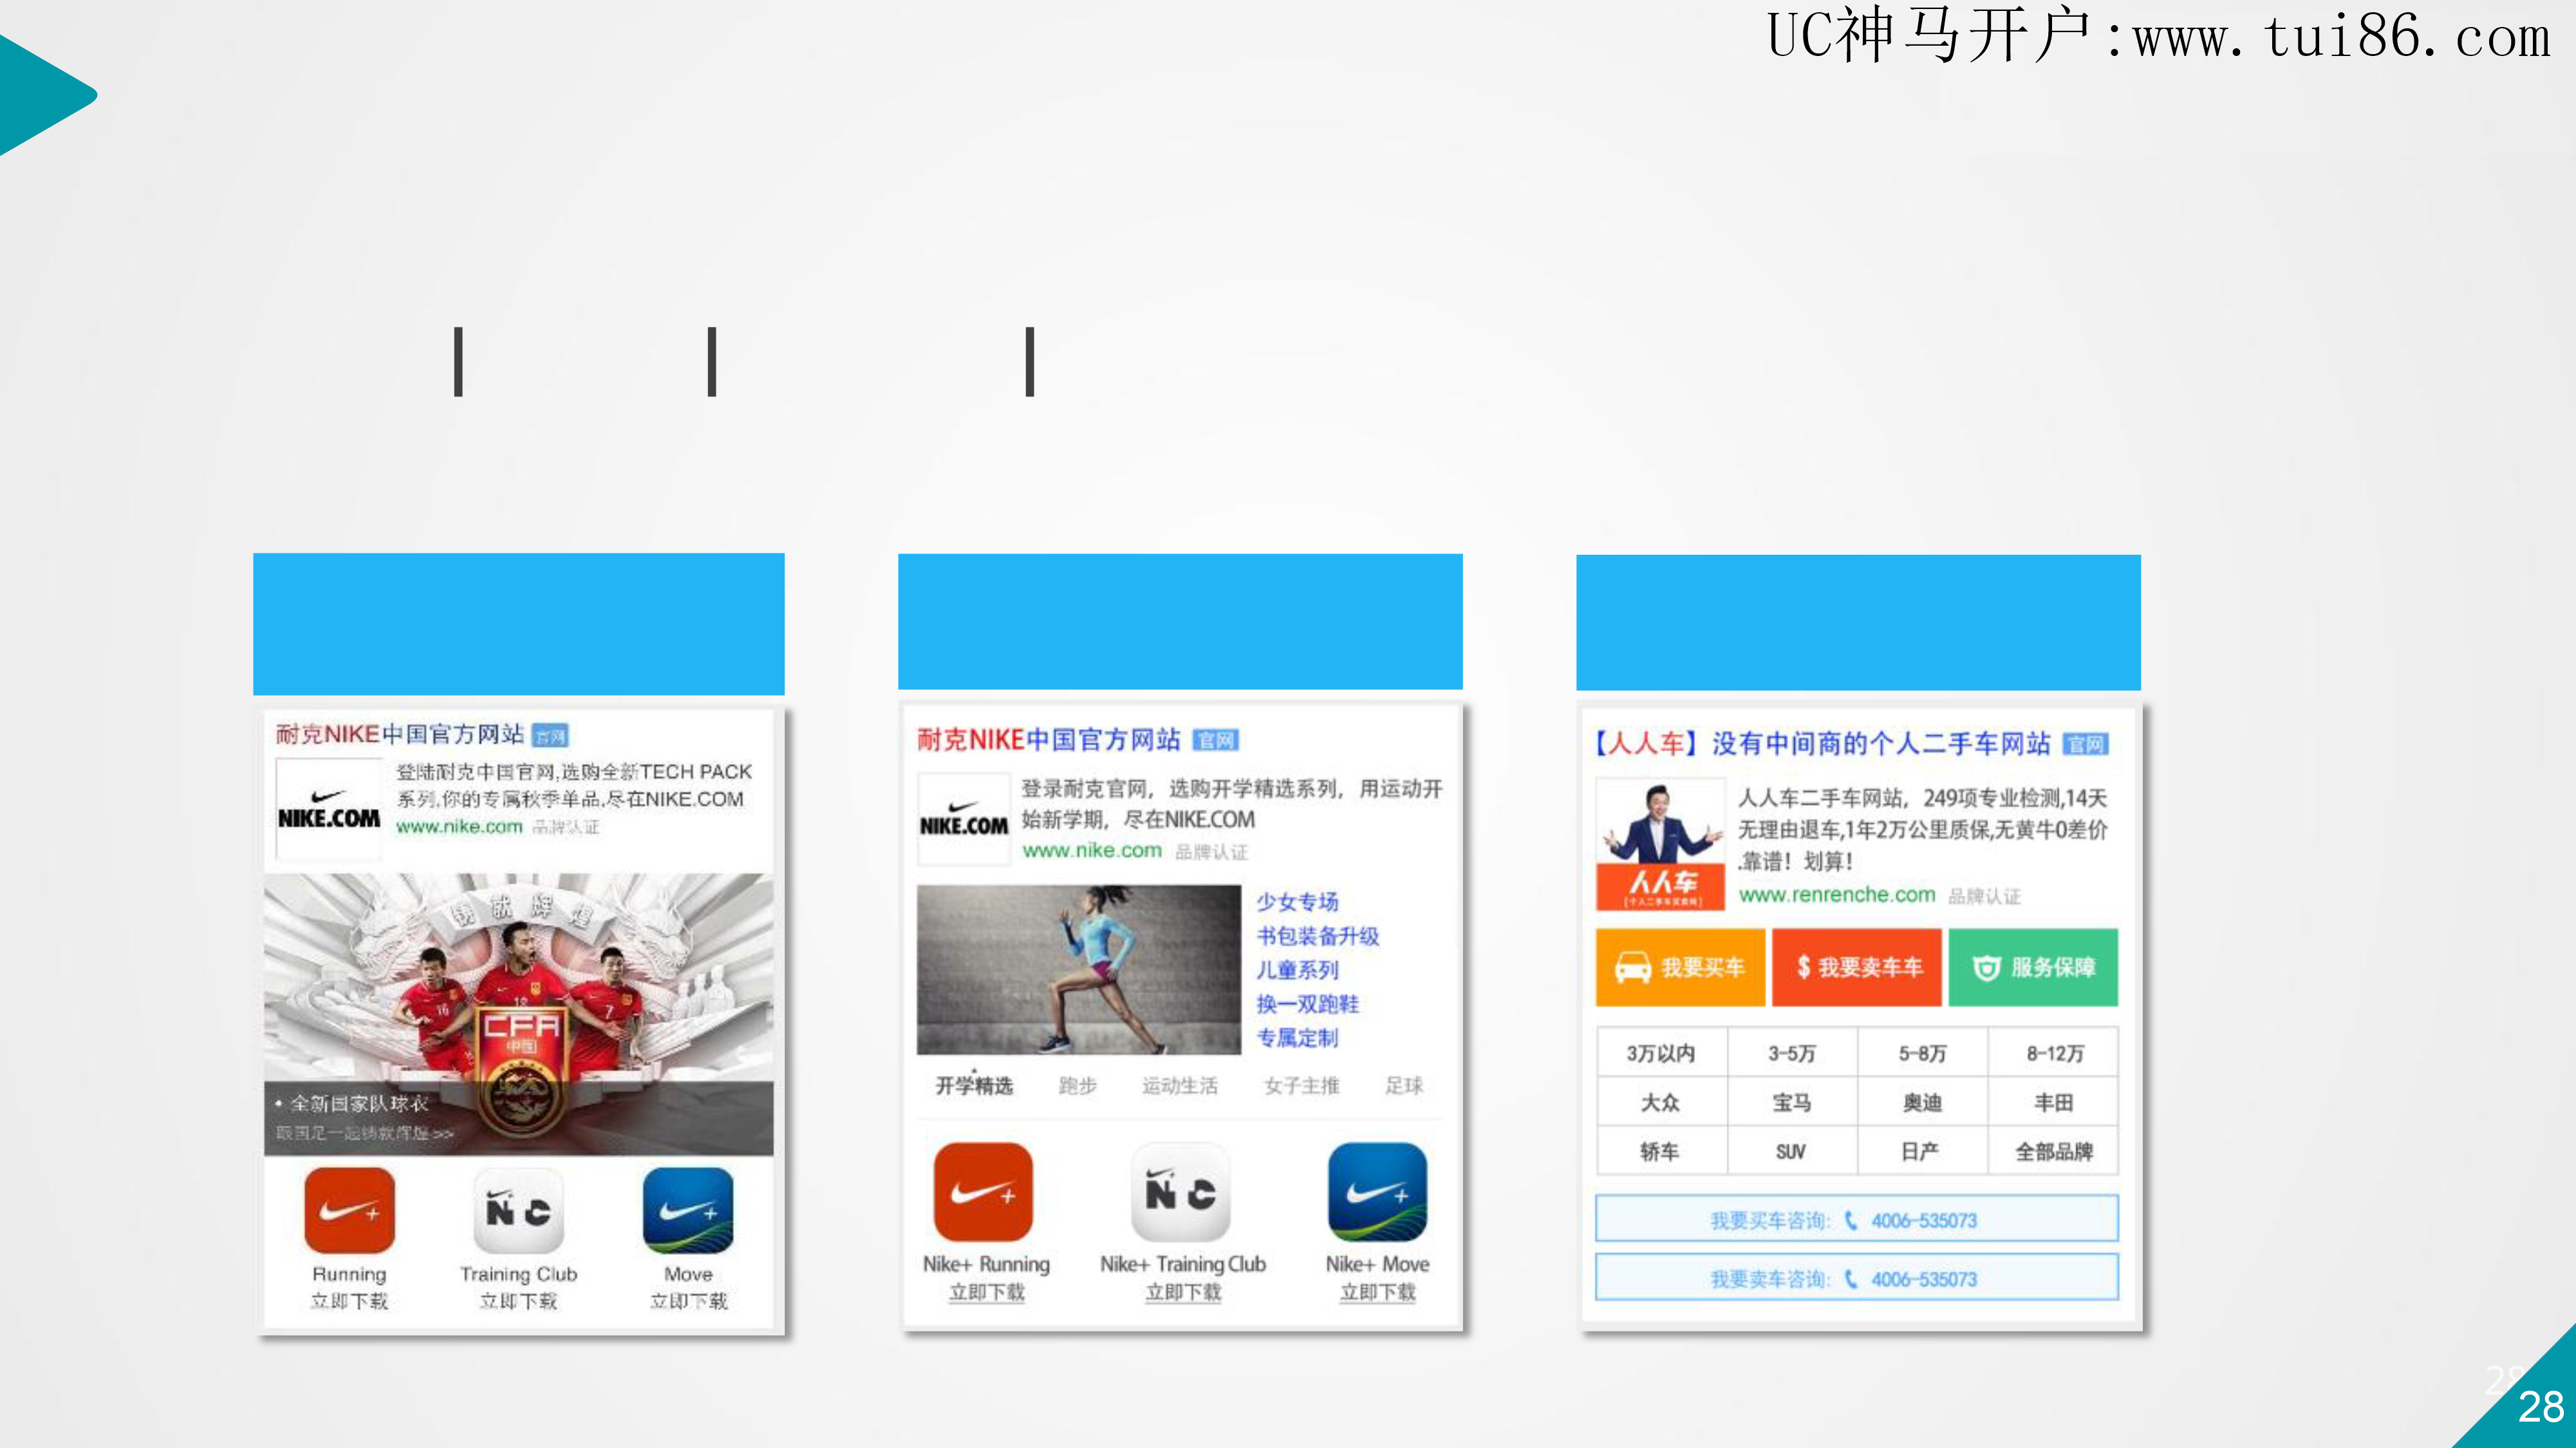This screenshot has height=1448, width=2576.
Task: Open the Nike+ Running app icon
Action: pos(983,1192)
